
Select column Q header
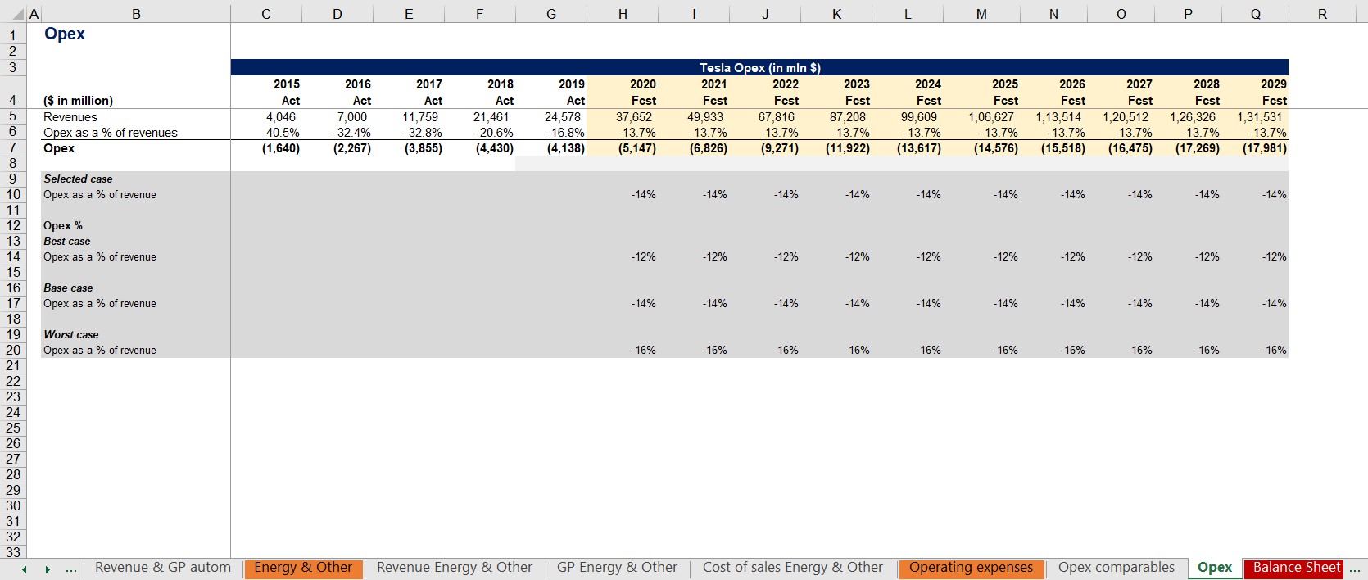[1255, 14]
